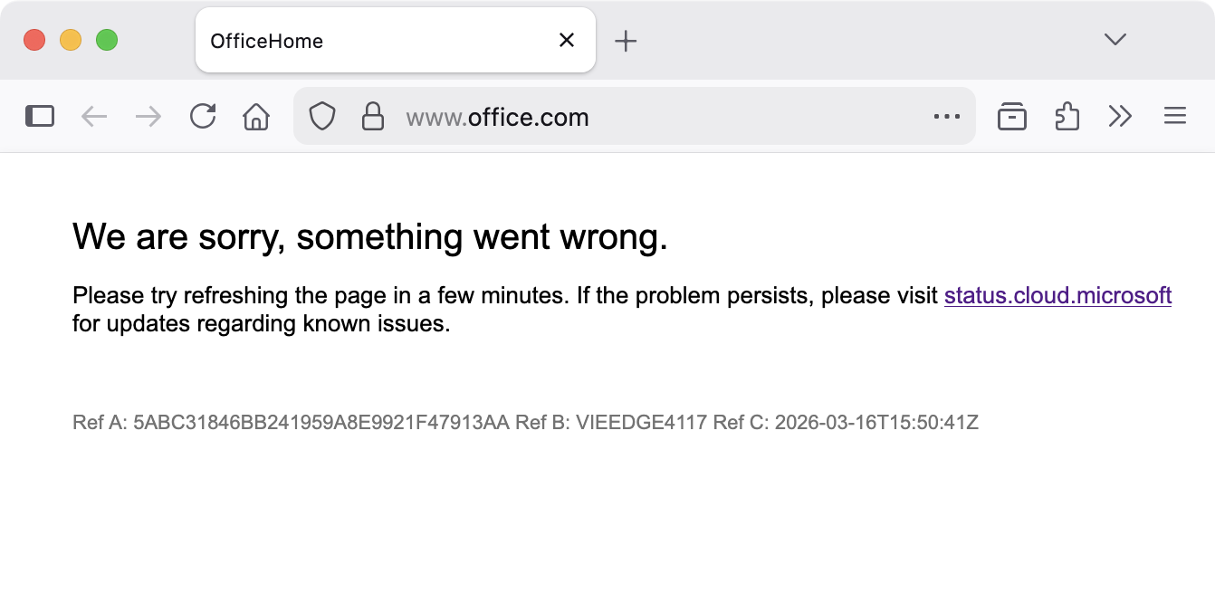Select the OfficeHome browser tab
Viewport: 1215px width, 603px height.
[x=362, y=40]
